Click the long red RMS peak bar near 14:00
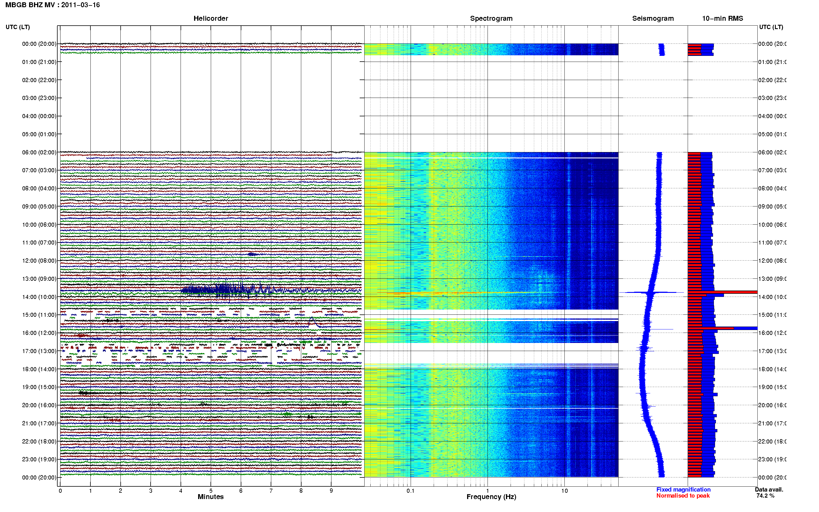819x512 pixels. click(723, 292)
